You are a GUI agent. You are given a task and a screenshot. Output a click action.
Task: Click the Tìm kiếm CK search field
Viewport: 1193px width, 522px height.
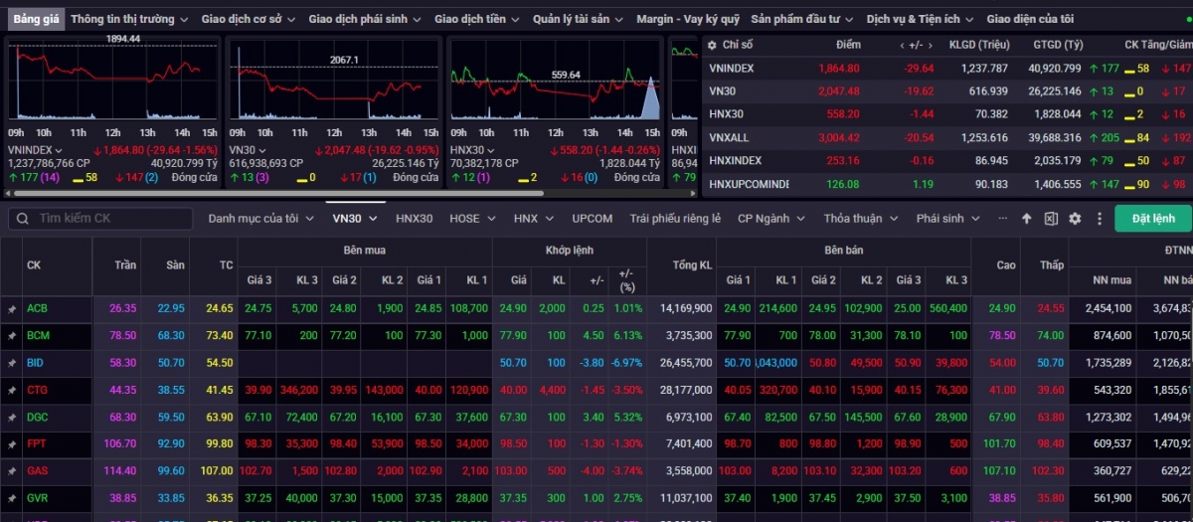pyautogui.click(x=109, y=219)
